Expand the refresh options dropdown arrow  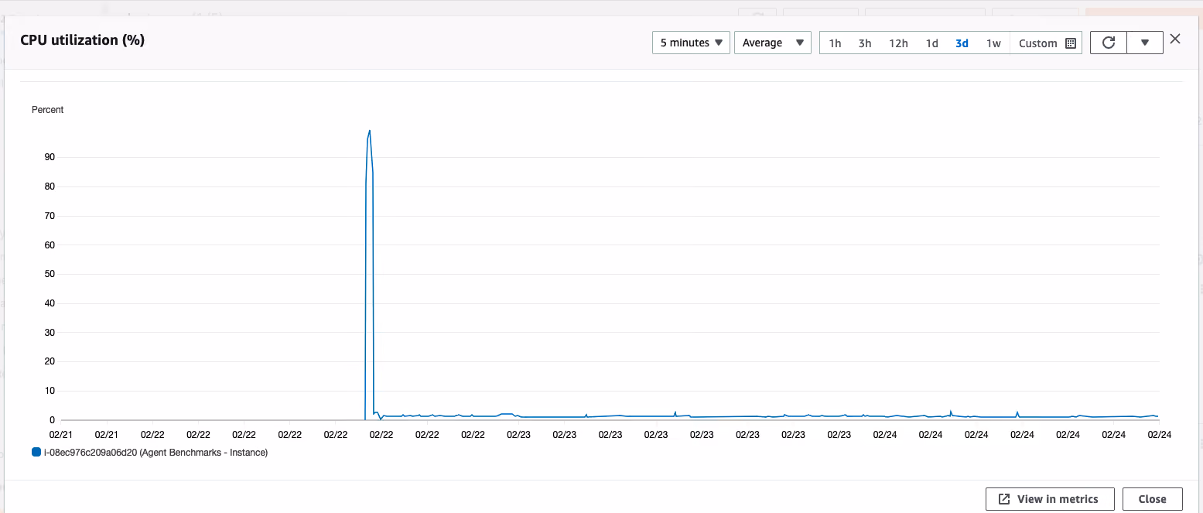[x=1145, y=43]
